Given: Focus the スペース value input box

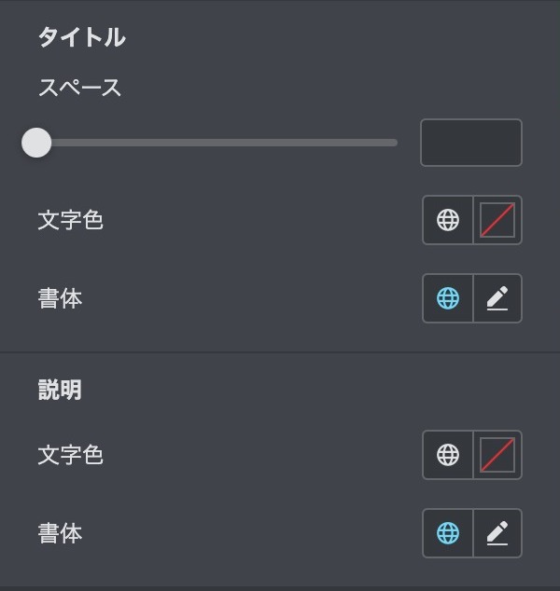Looking at the screenshot, I should (471, 143).
